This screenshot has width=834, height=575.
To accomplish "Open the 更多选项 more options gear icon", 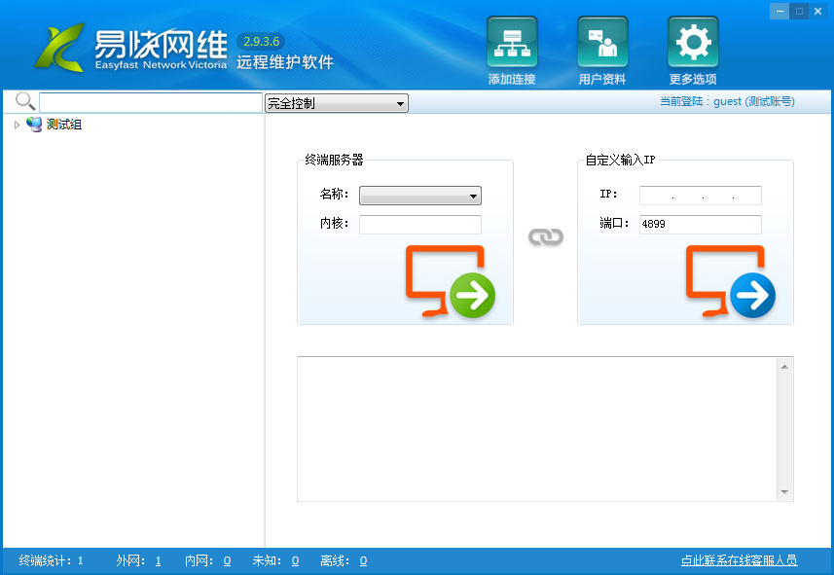I will click(693, 43).
